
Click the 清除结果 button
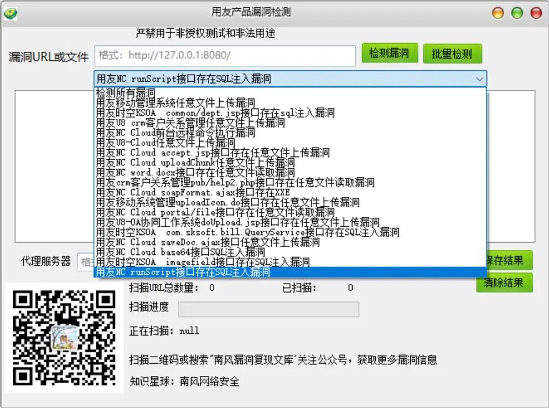(505, 283)
